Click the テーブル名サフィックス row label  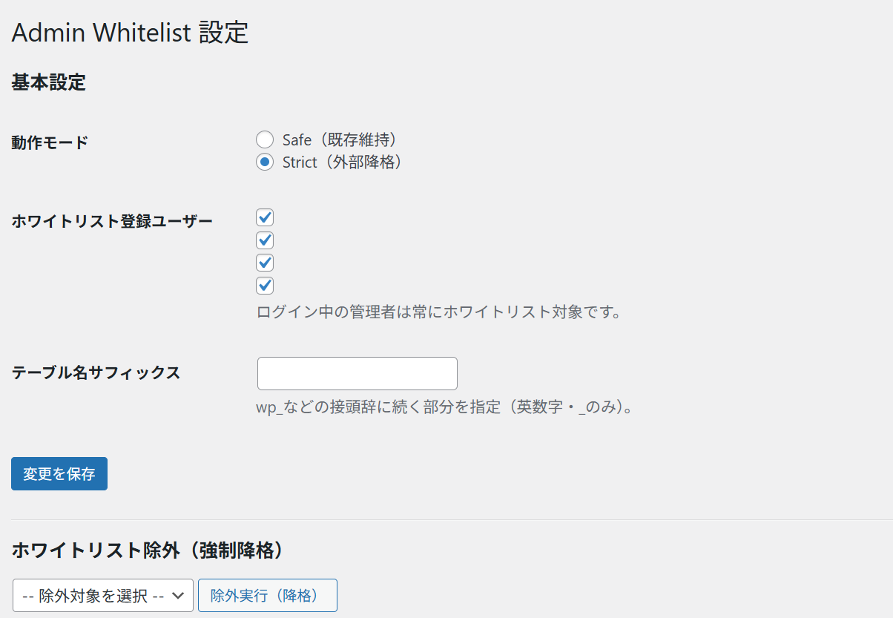point(96,372)
